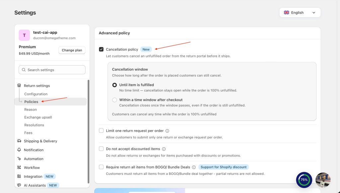The width and height of the screenshot is (340, 193).
Task: Open the Integration section
Action: [33, 176]
